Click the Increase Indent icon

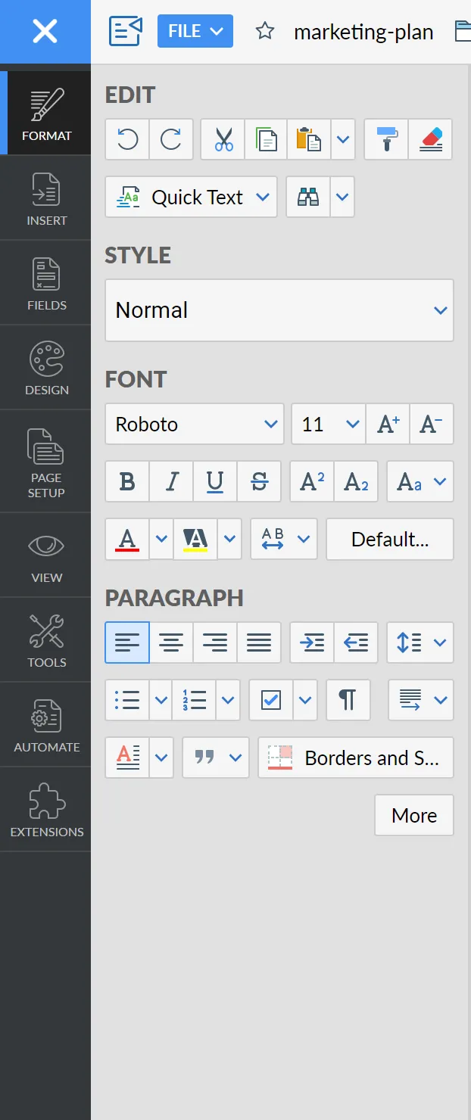pyautogui.click(x=312, y=643)
